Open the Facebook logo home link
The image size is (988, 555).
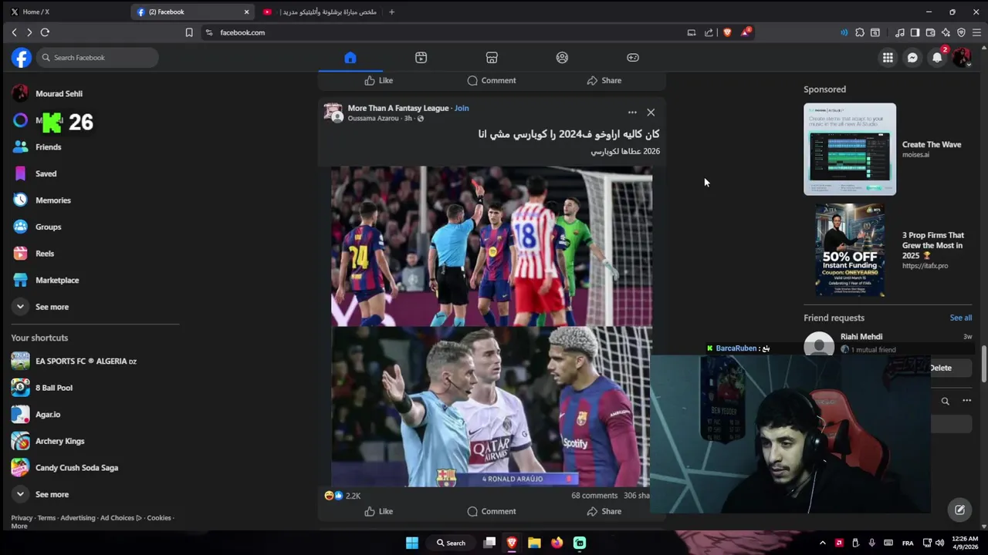[x=22, y=58]
